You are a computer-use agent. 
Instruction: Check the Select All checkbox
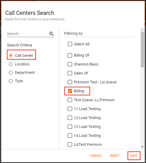[70, 44]
